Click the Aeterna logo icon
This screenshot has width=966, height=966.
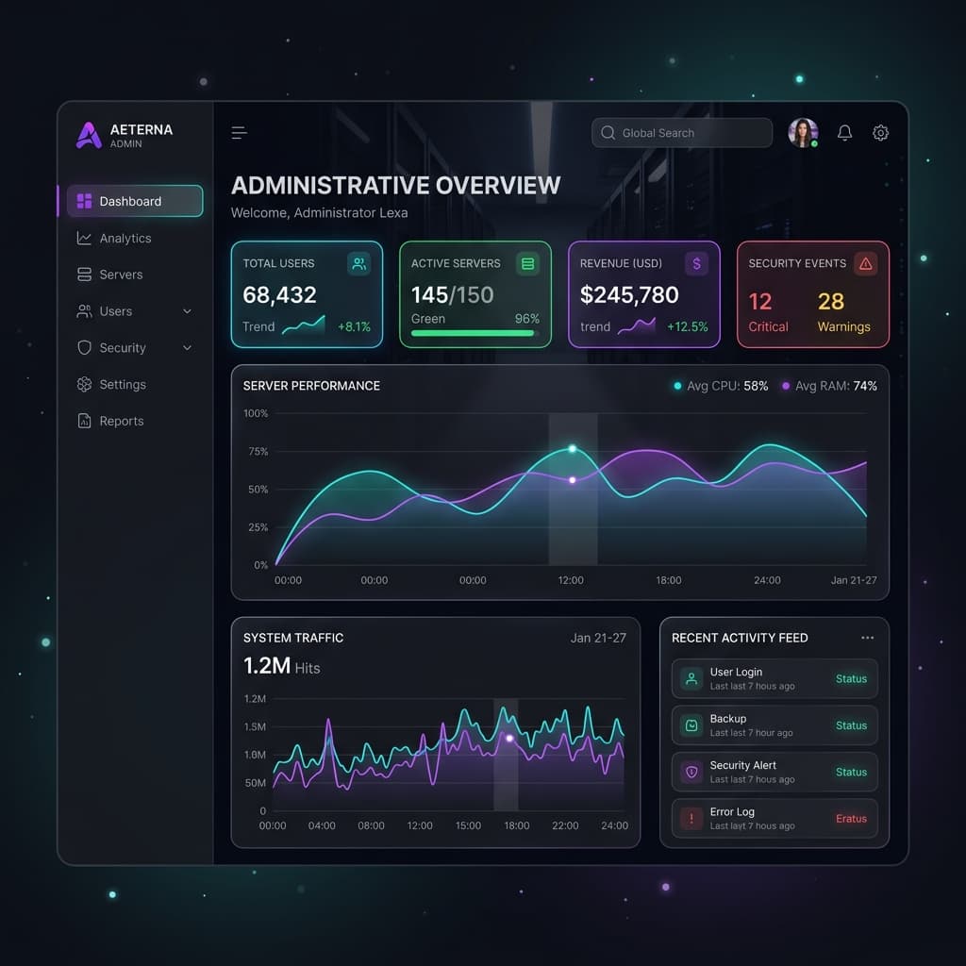tap(89, 136)
